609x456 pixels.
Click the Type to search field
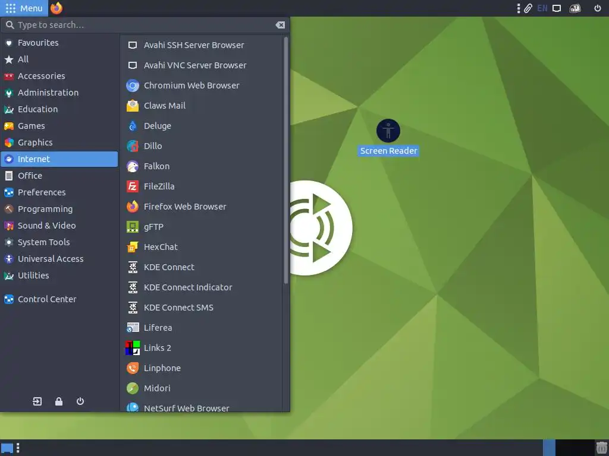[145, 25]
